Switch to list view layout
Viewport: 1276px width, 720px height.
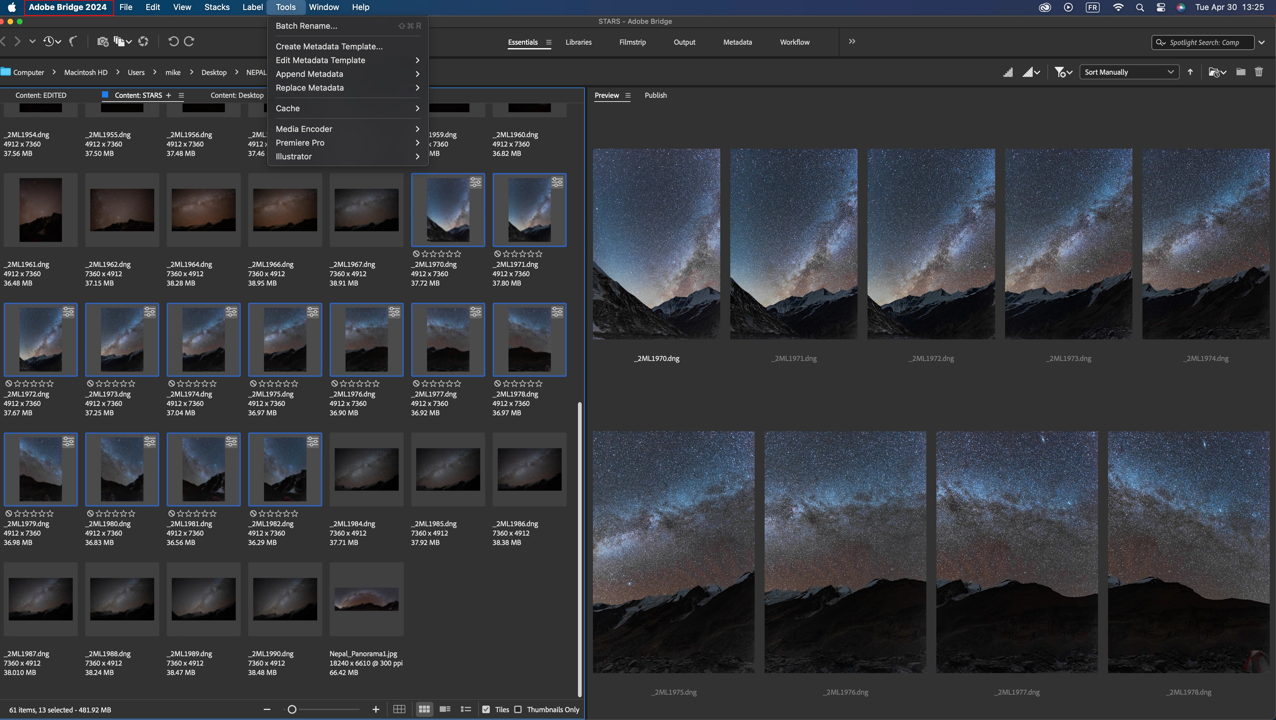pyautogui.click(x=466, y=709)
